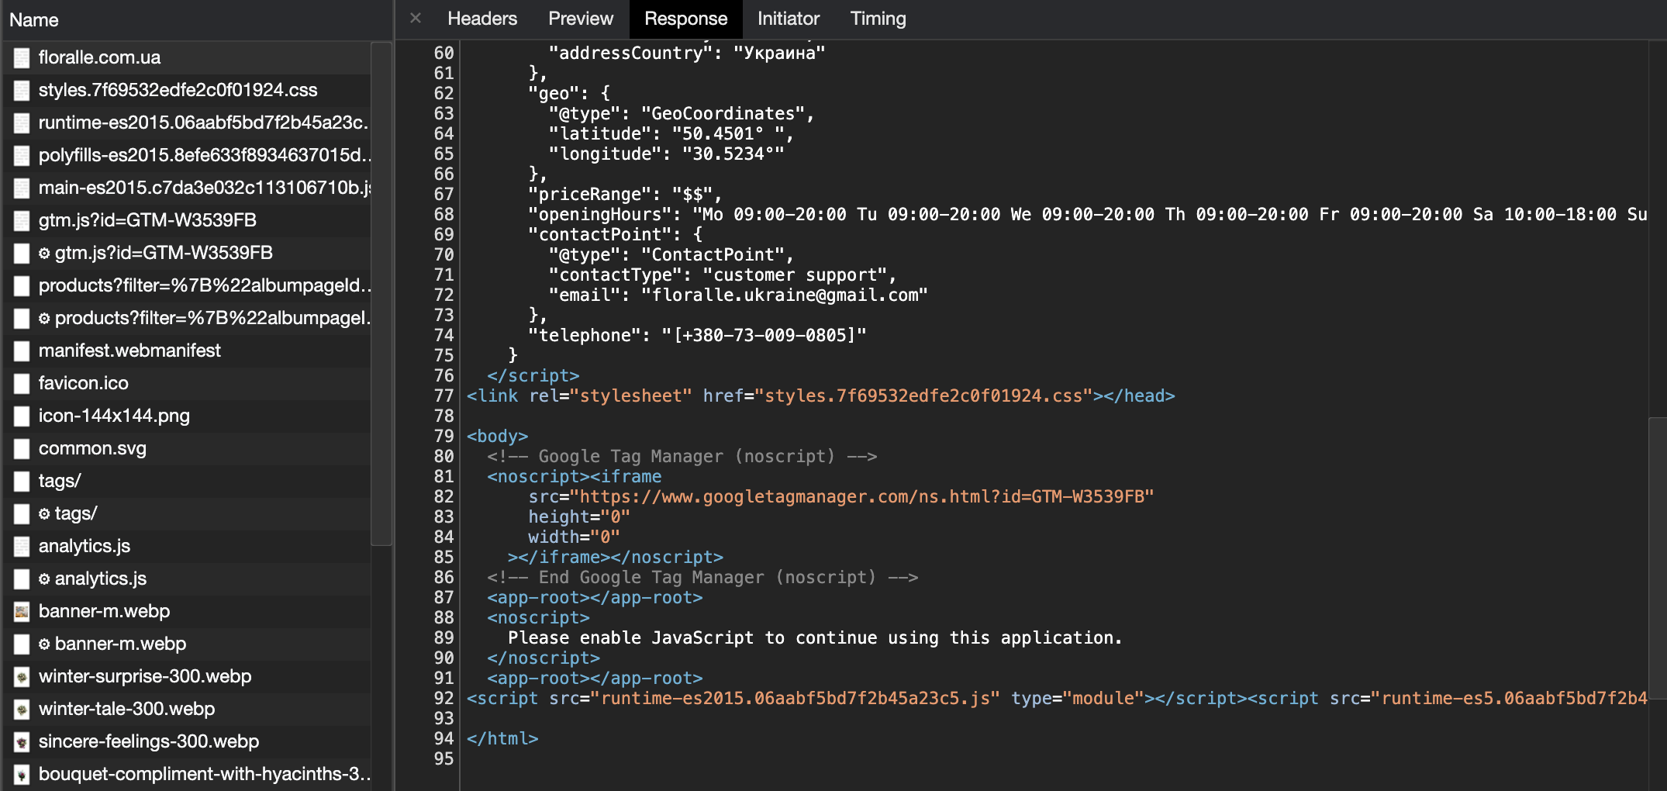The width and height of the screenshot is (1667, 791).
Task: Select the Response tab
Action: (685, 19)
